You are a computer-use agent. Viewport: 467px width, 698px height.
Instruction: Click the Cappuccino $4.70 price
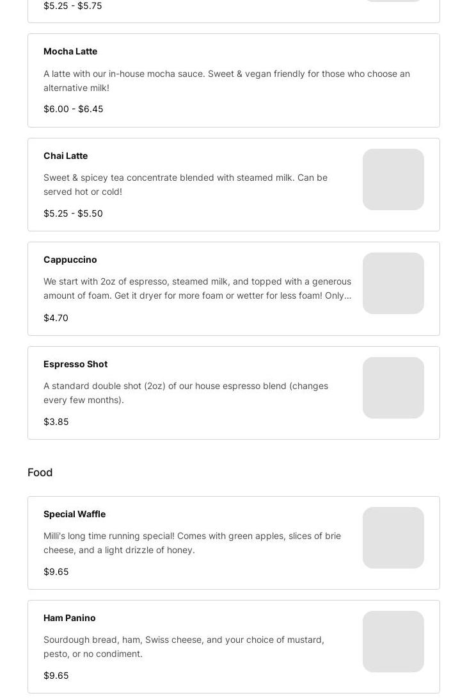pos(56,318)
